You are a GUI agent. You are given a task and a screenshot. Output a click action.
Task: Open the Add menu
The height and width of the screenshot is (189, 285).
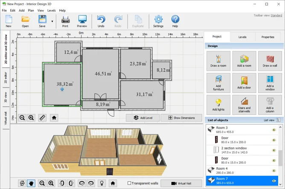pos(22,10)
